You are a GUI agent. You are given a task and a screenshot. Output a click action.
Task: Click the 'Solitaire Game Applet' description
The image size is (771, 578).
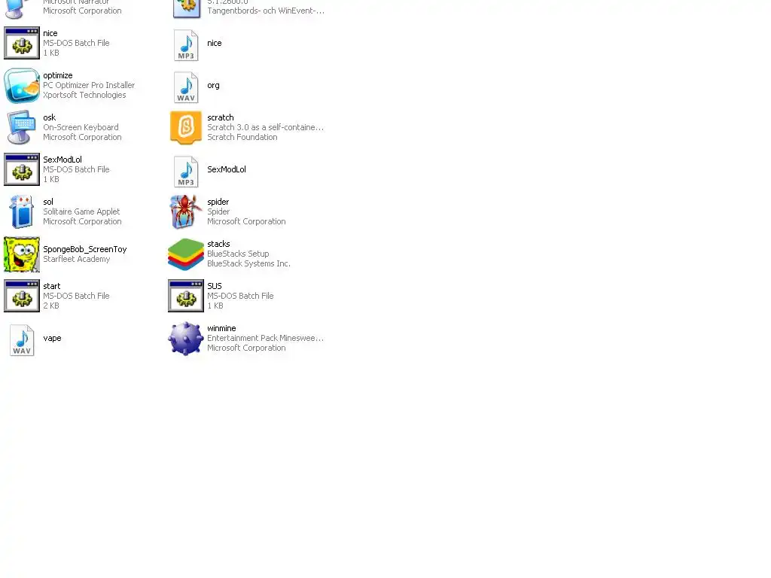(81, 211)
